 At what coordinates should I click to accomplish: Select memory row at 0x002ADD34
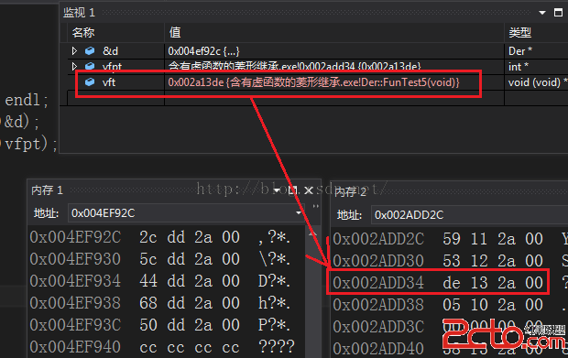click(x=438, y=283)
